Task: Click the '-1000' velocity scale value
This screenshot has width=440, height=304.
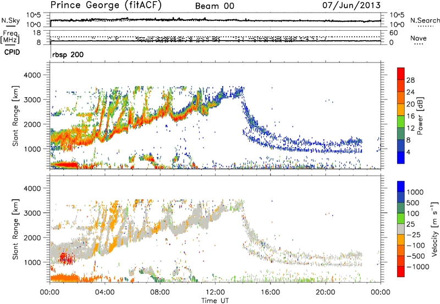Action: click(x=418, y=267)
